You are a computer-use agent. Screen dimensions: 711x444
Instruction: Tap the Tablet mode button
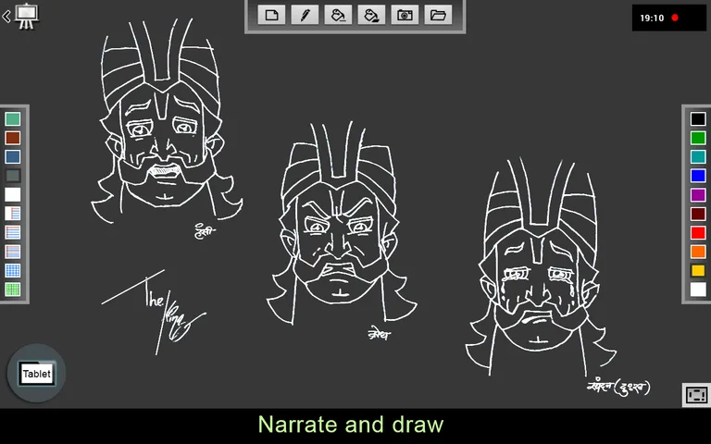tap(37, 374)
